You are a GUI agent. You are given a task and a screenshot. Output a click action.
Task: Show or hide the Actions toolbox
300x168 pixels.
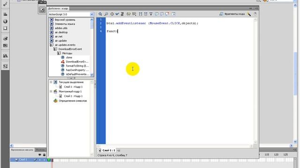(173, 14)
